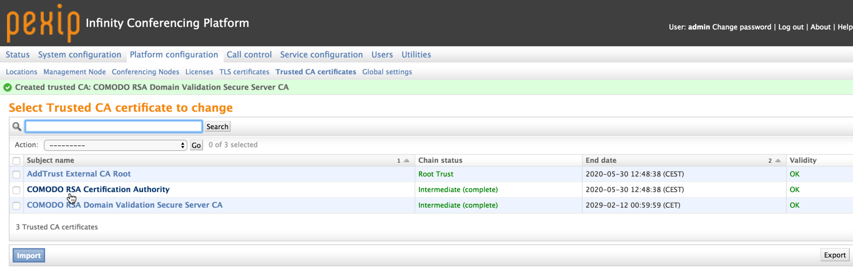The width and height of the screenshot is (853, 267).
Task: Focus the certificate search input field
Action: coord(114,127)
